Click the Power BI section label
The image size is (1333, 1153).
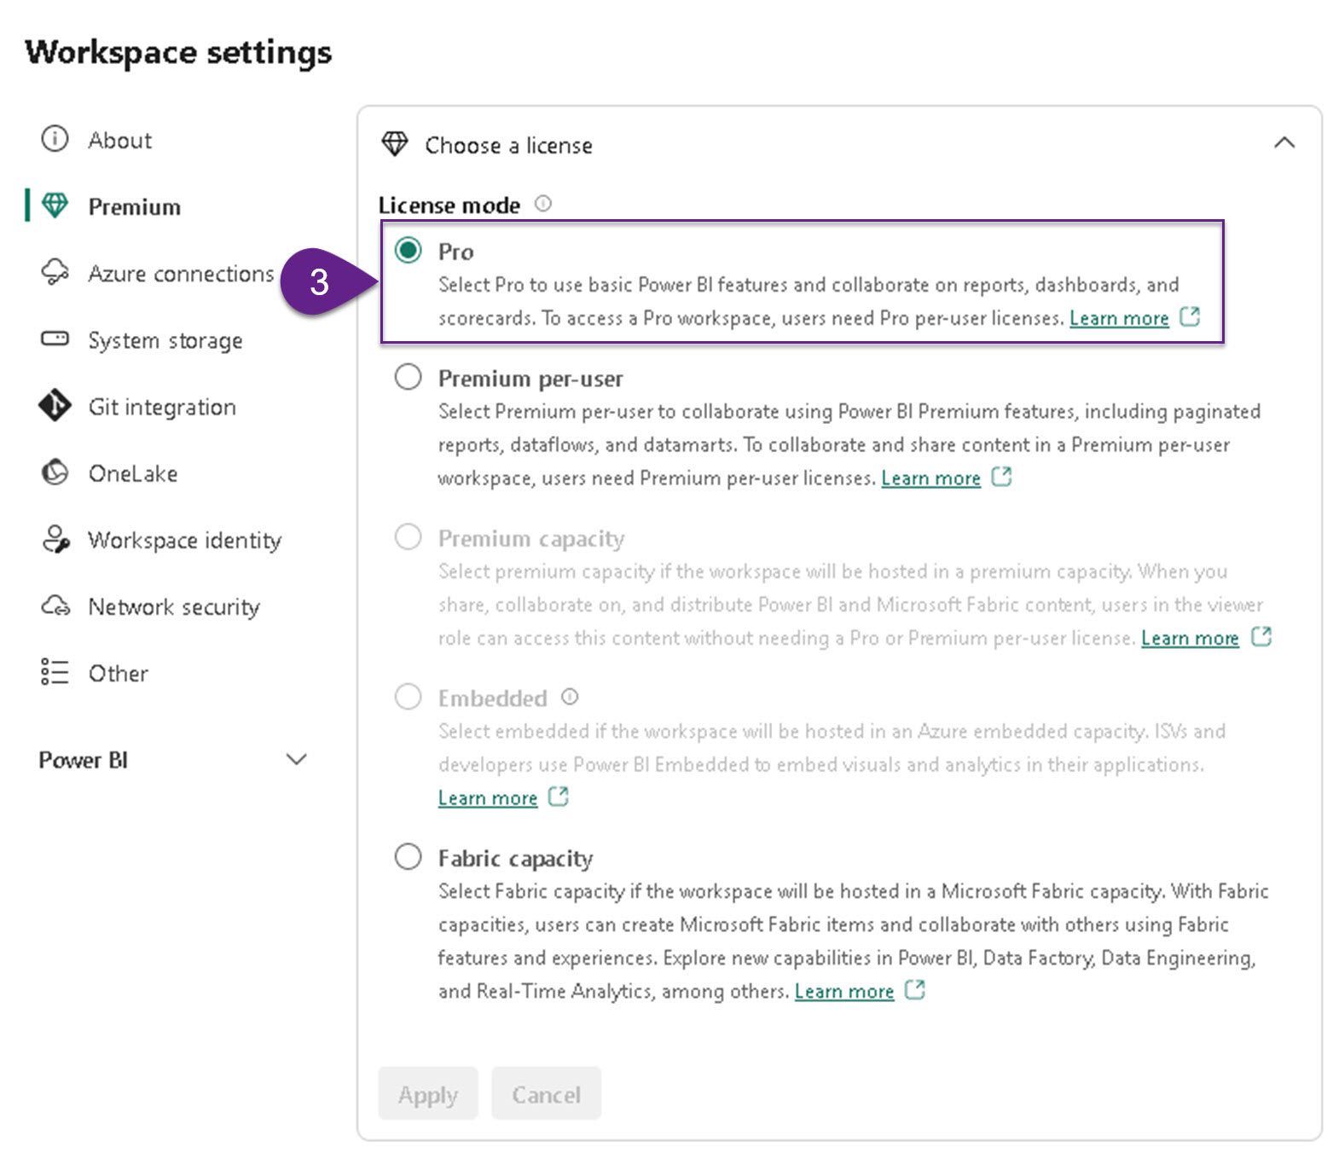click(x=84, y=760)
